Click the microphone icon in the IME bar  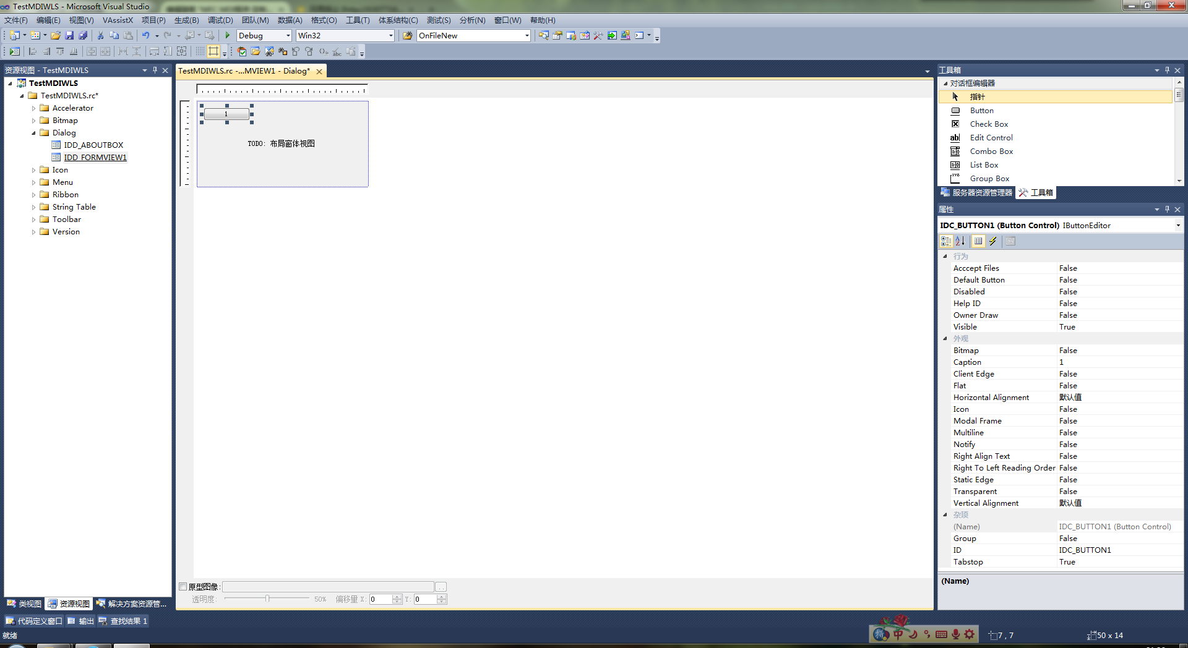tap(955, 634)
